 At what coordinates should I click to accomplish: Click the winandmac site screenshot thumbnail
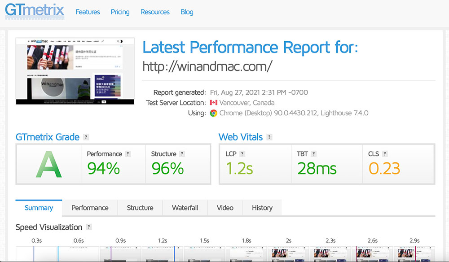coord(75,71)
